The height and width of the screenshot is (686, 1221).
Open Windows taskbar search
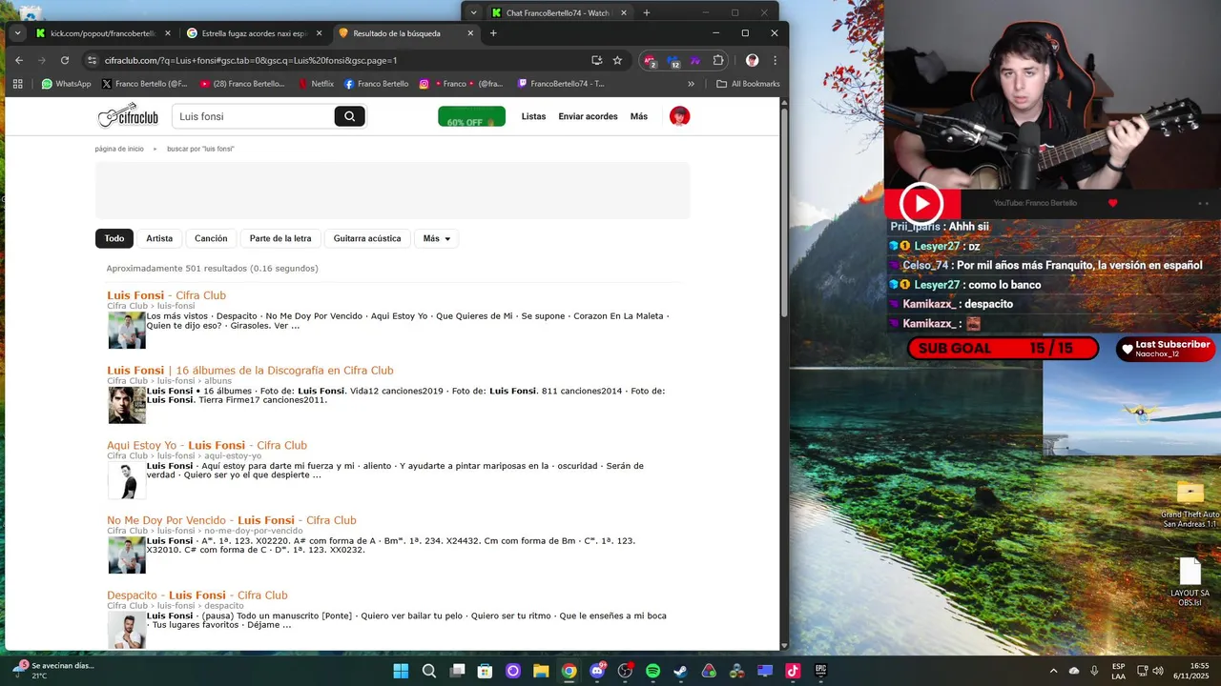[429, 671]
